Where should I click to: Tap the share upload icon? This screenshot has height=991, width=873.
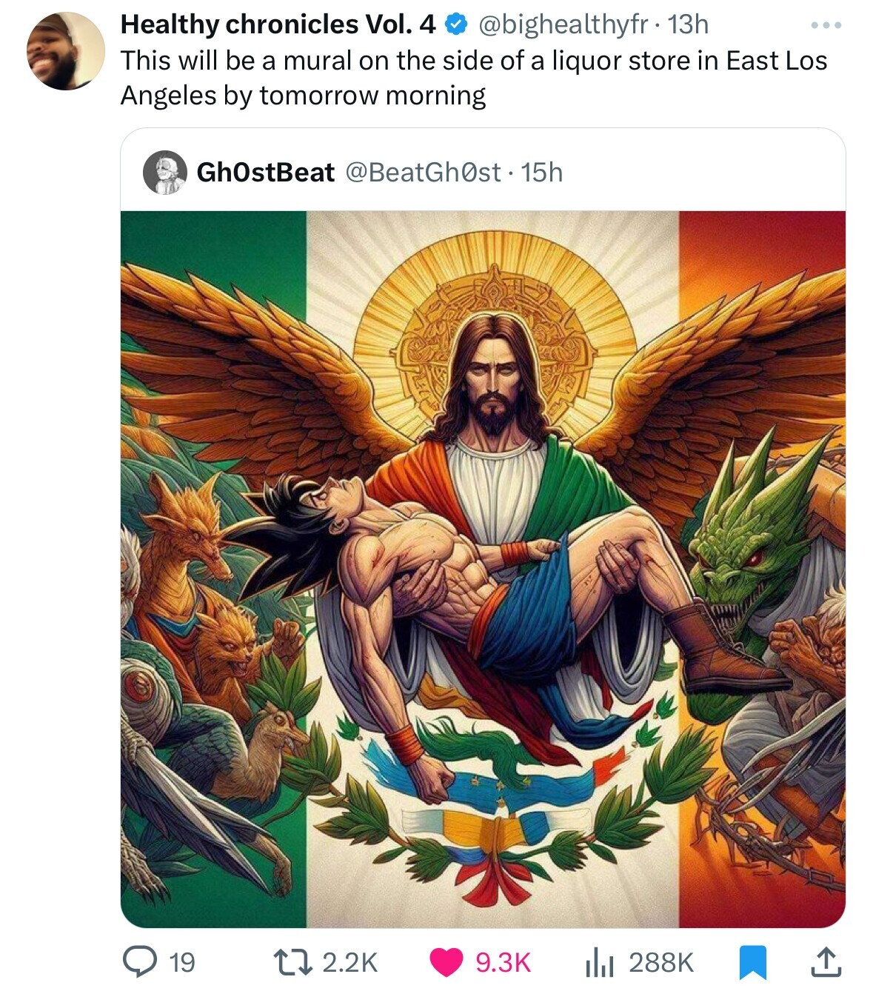pyautogui.click(x=827, y=962)
